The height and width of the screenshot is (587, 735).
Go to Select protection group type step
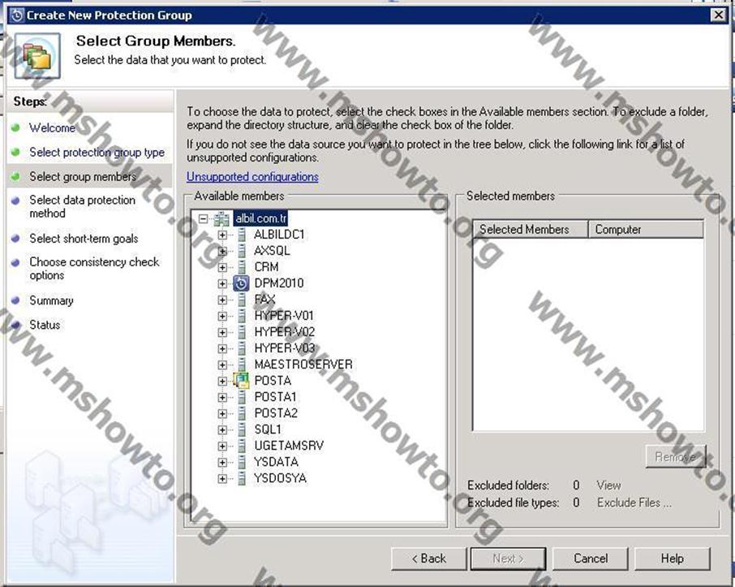pyautogui.click(x=97, y=152)
